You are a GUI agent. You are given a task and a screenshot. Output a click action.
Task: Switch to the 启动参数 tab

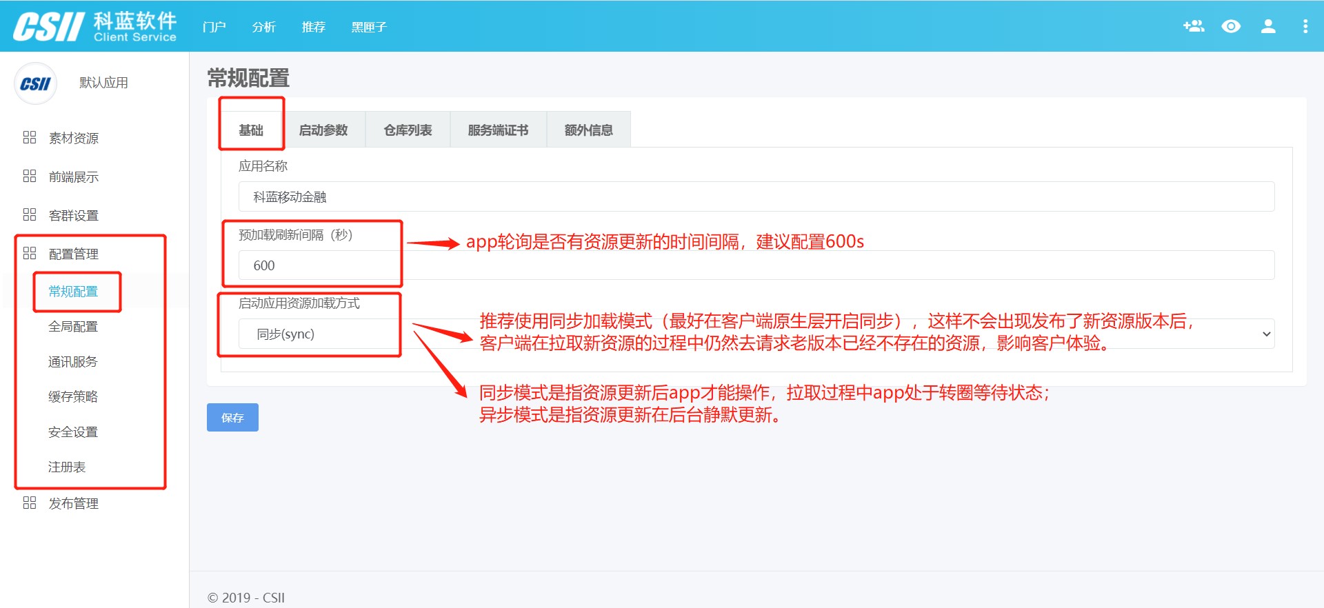(x=323, y=130)
